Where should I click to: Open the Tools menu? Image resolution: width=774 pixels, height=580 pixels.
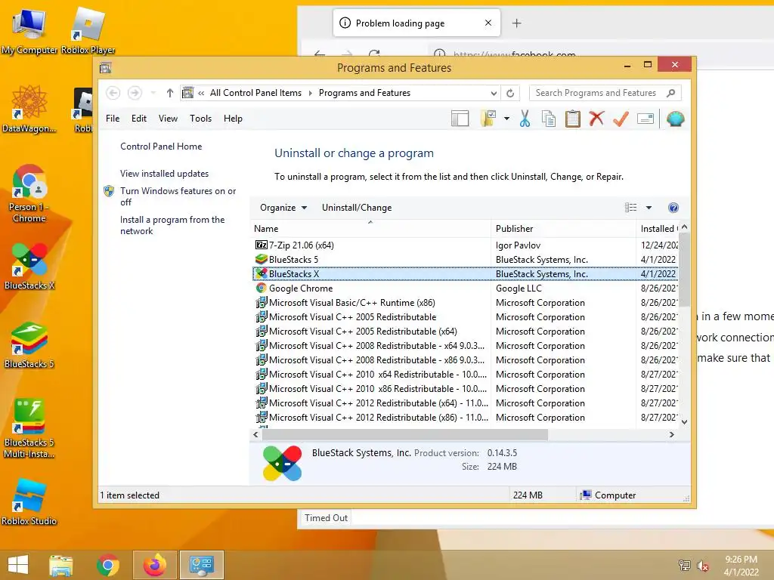tap(200, 119)
